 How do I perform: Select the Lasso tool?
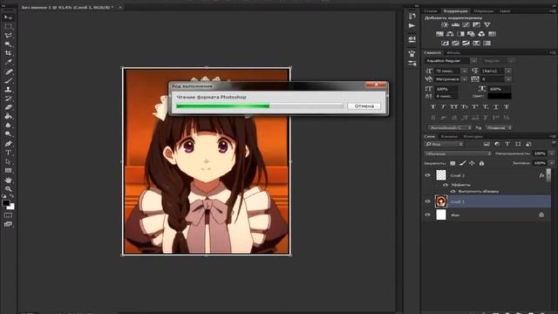[8, 36]
